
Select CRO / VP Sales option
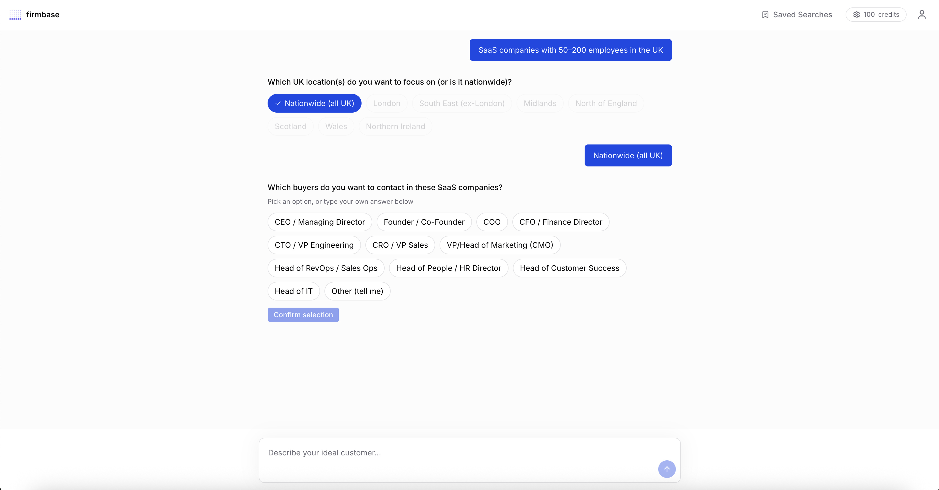point(400,245)
